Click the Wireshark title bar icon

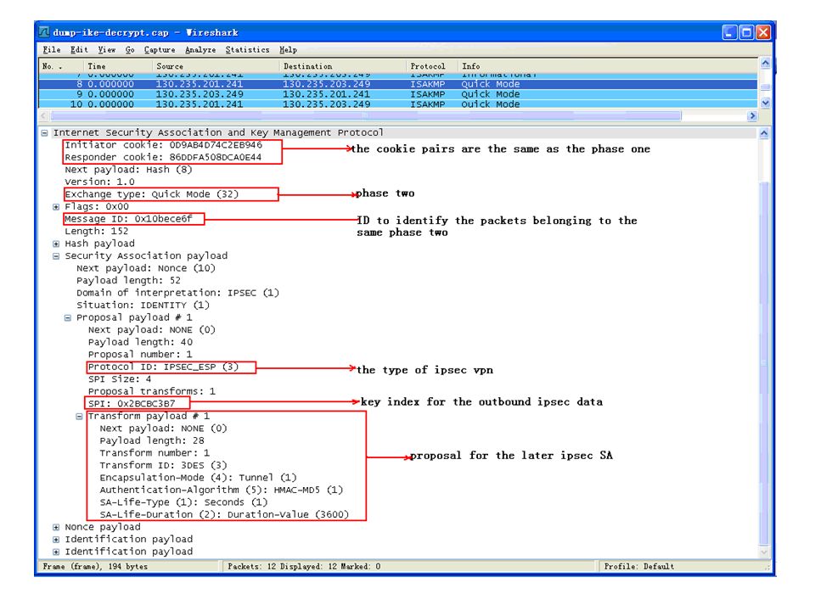point(44,32)
